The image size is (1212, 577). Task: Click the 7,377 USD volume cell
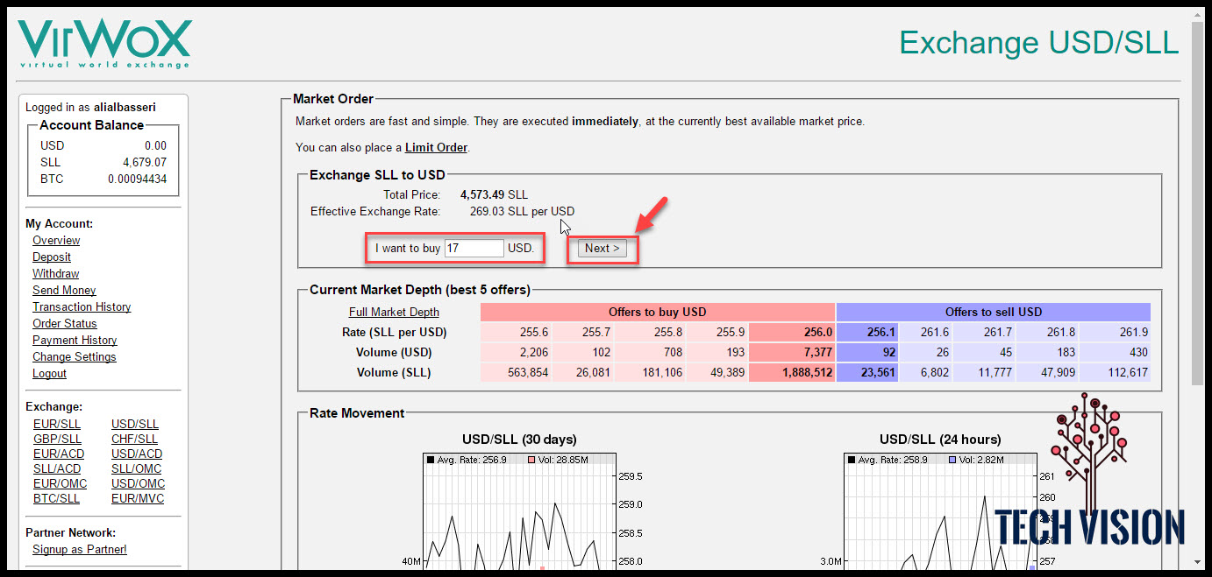tap(792, 352)
